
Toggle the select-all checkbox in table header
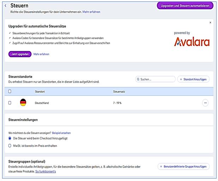point(10,91)
